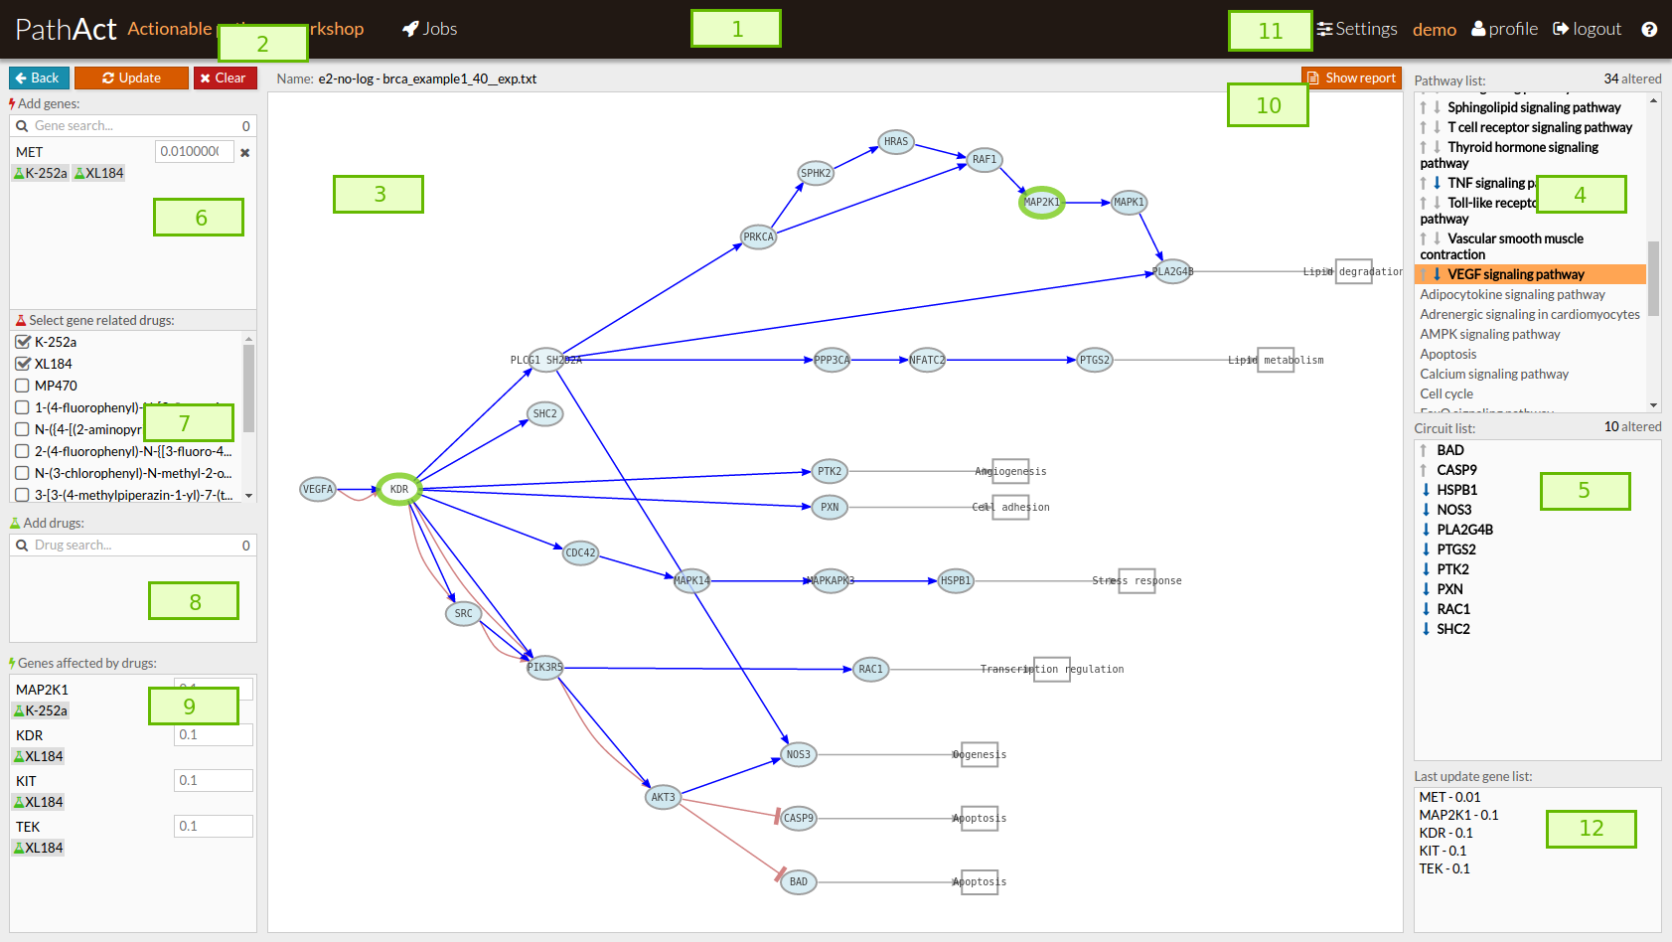Screen dimensions: 1672x942
Task: Check the 3-[3-(4-methylpiperazin-1-yl) drug checkbox
Action: 23,495
